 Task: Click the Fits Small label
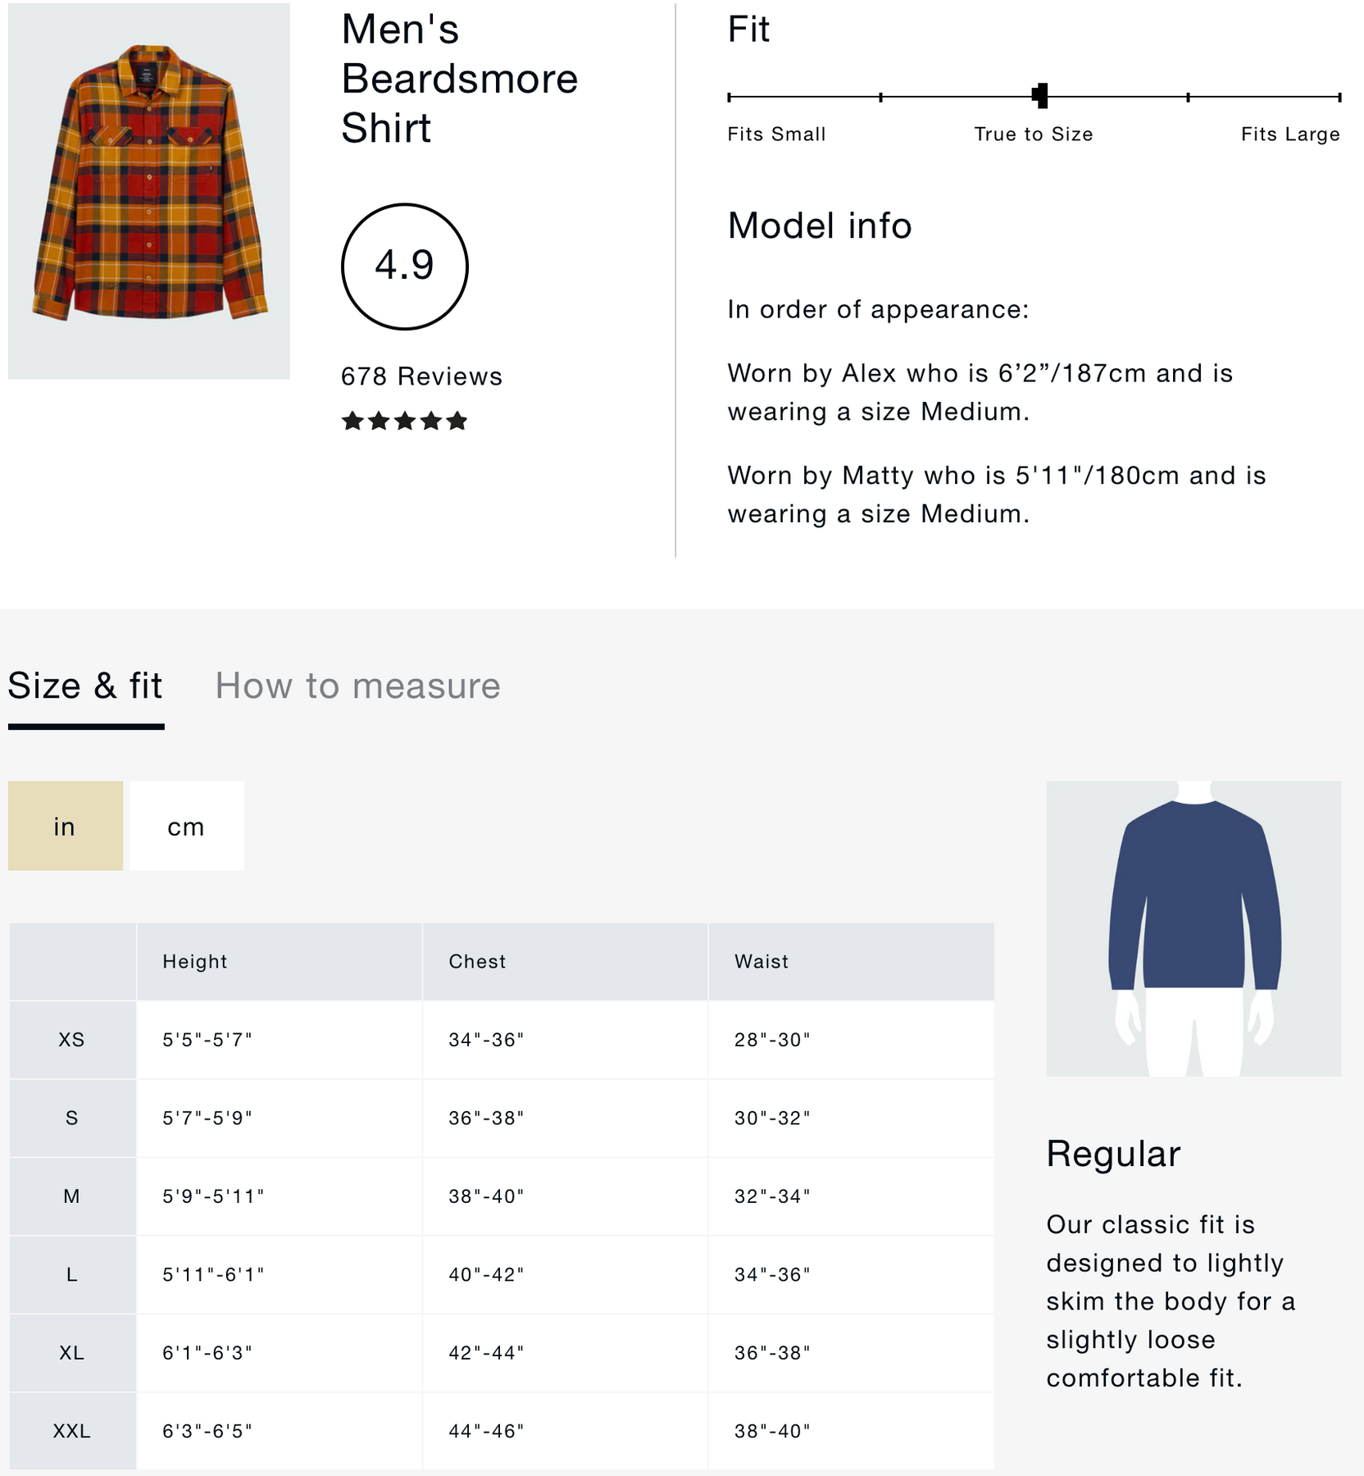click(776, 134)
